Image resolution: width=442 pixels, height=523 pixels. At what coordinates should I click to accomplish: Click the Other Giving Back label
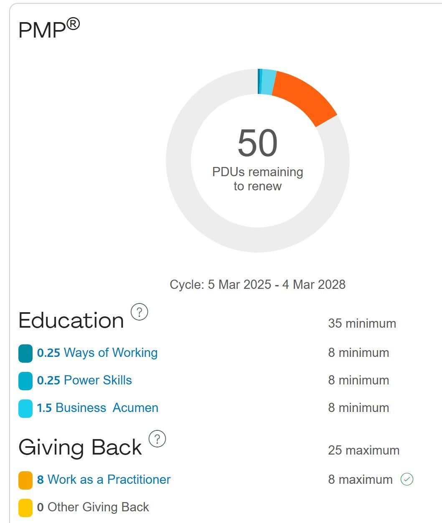(98, 507)
